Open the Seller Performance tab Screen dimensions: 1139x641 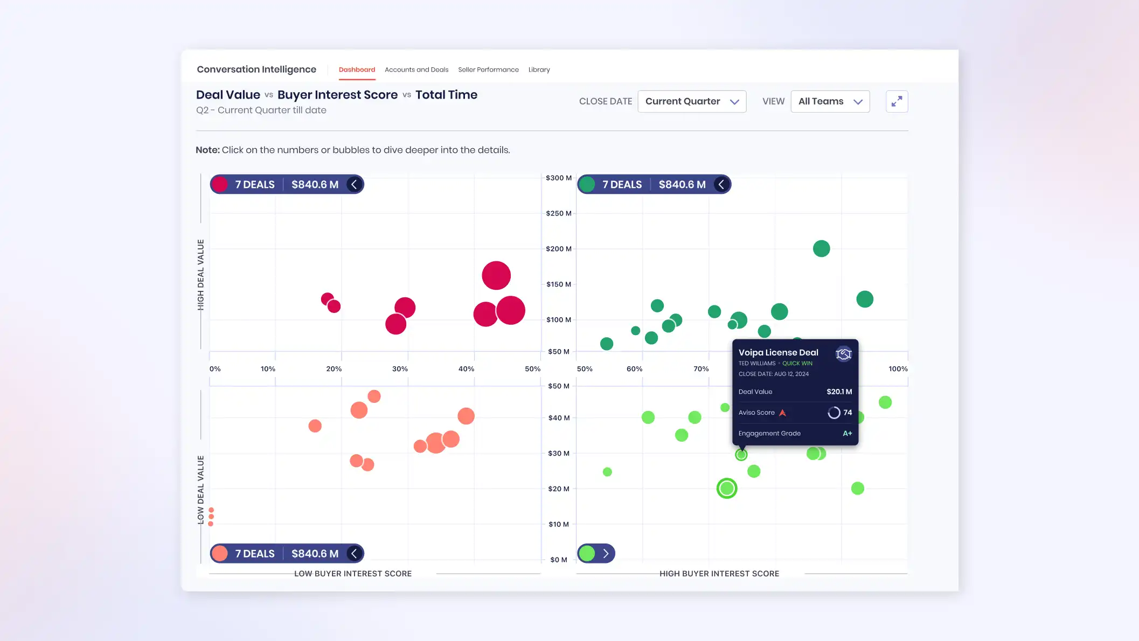488,69
